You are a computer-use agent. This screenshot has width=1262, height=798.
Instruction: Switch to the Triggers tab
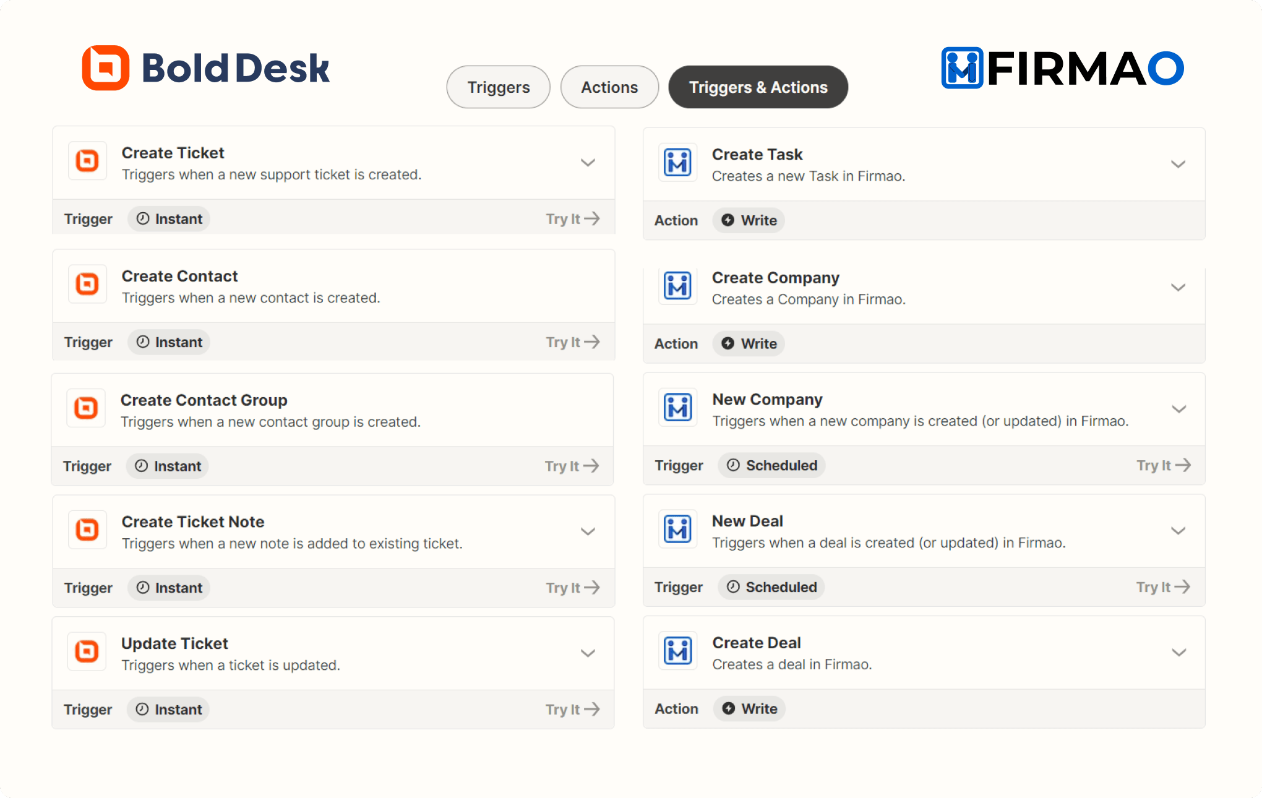[x=499, y=87]
